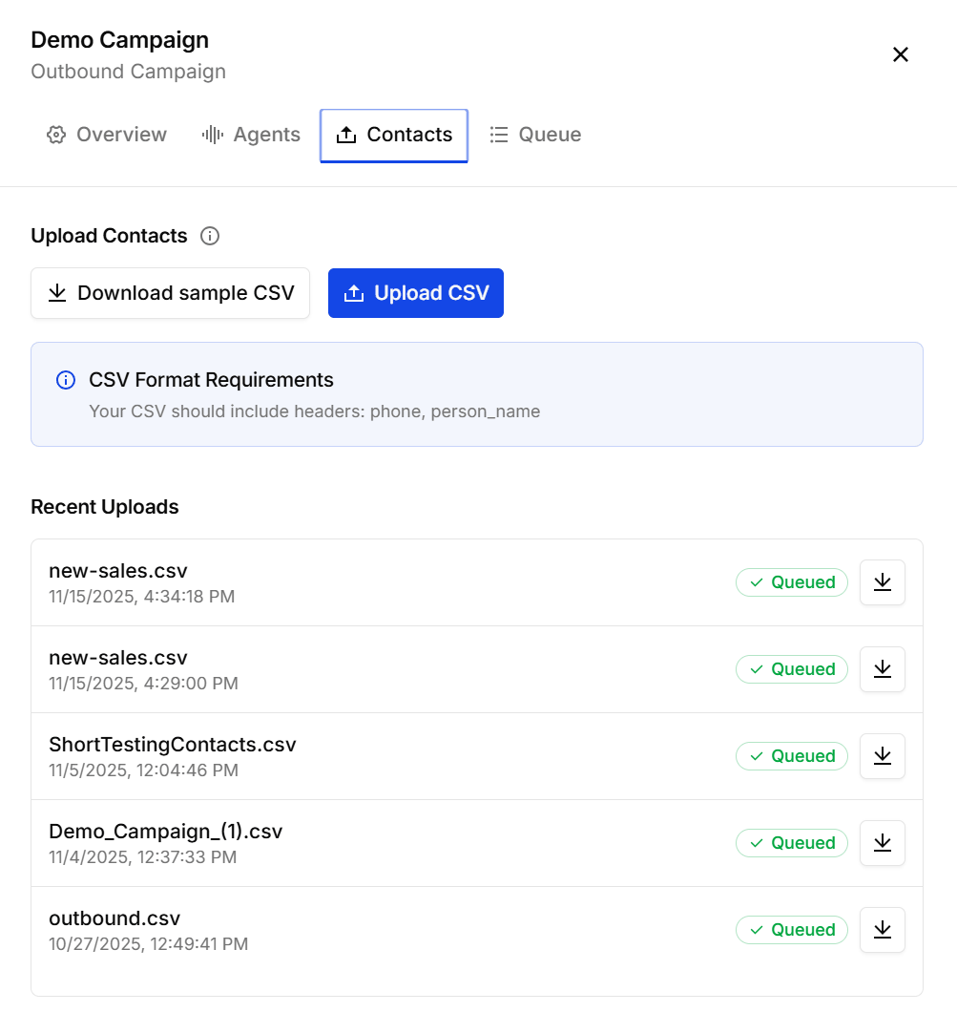Viewport: 957px width, 1034px height.
Task: Click timestamp 11/5/2025, 12:04:46 PM
Action: 144,770
